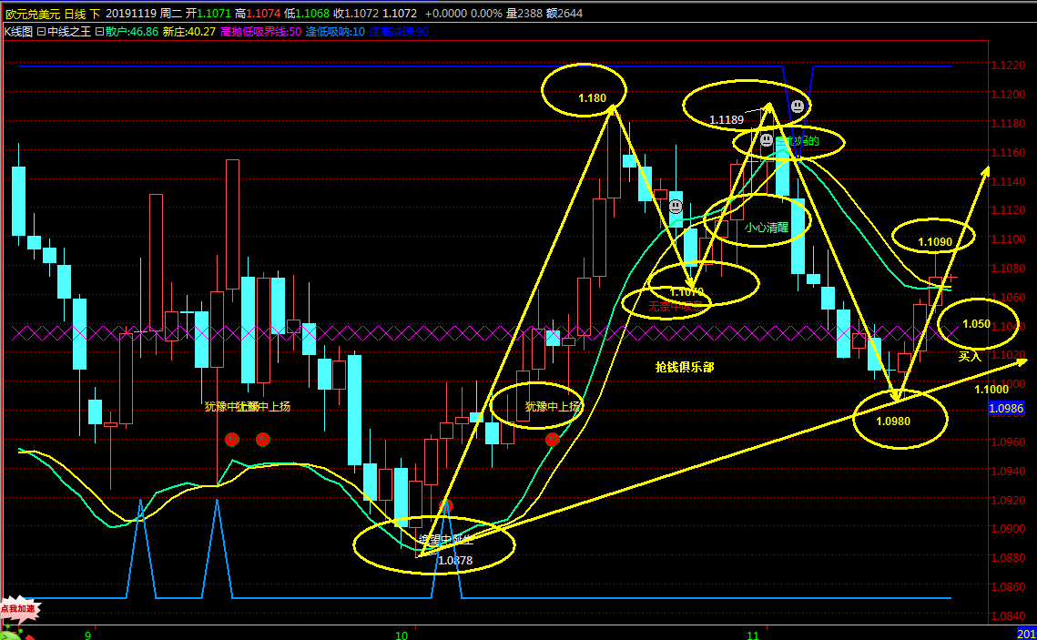
Task: Click the 1.1220 price axis label
Action: [x=1008, y=66]
